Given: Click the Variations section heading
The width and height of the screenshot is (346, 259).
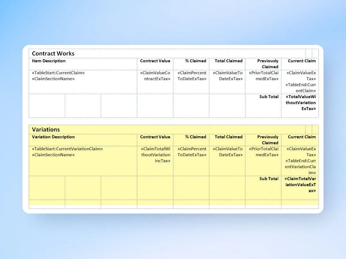Looking at the screenshot, I should point(46,129).
